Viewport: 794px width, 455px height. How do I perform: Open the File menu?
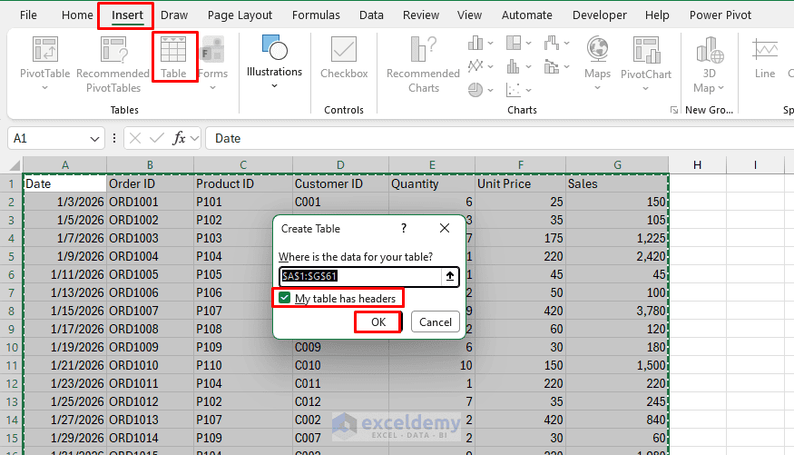pyautogui.click(x=28, y=15)
